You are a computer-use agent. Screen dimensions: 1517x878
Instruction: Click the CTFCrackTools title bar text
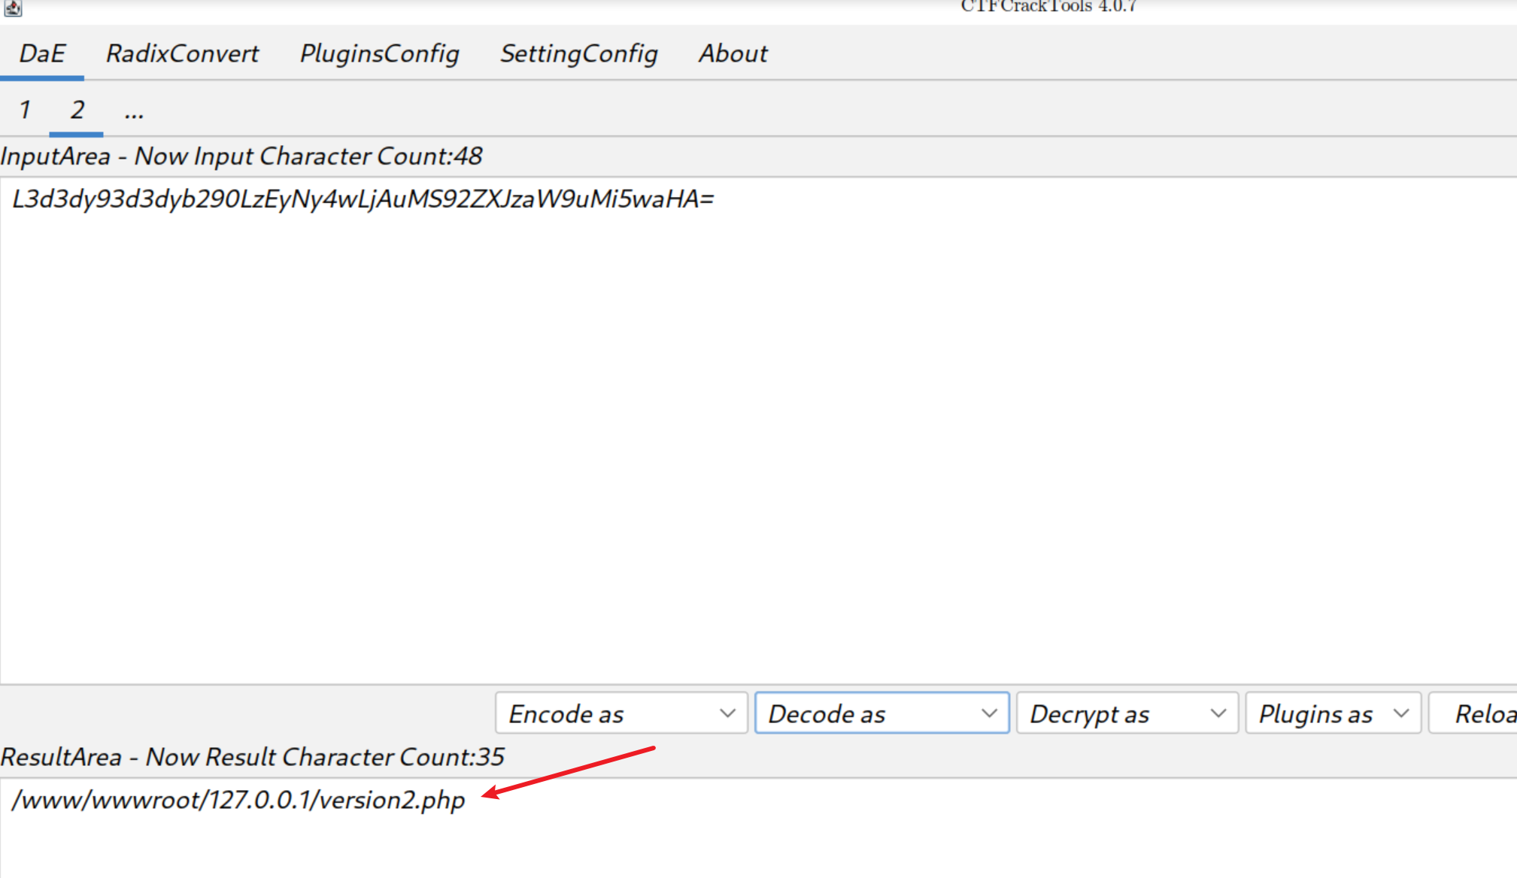(1048, 7)
